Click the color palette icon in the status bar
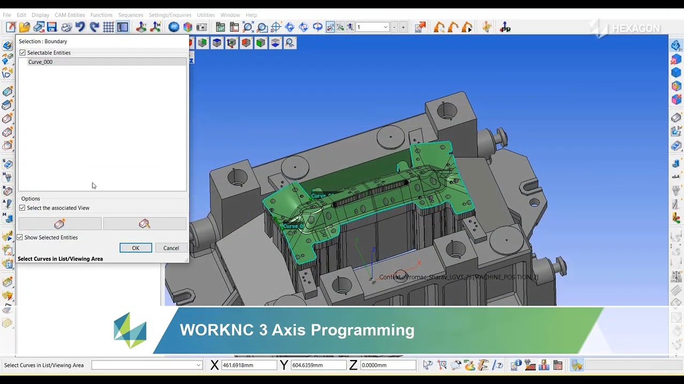684x384 pixels. [470, 365]
